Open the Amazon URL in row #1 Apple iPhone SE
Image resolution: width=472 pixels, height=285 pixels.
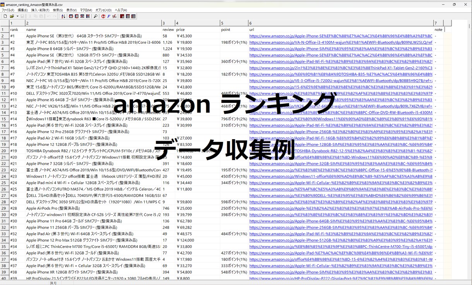point(340,36)
